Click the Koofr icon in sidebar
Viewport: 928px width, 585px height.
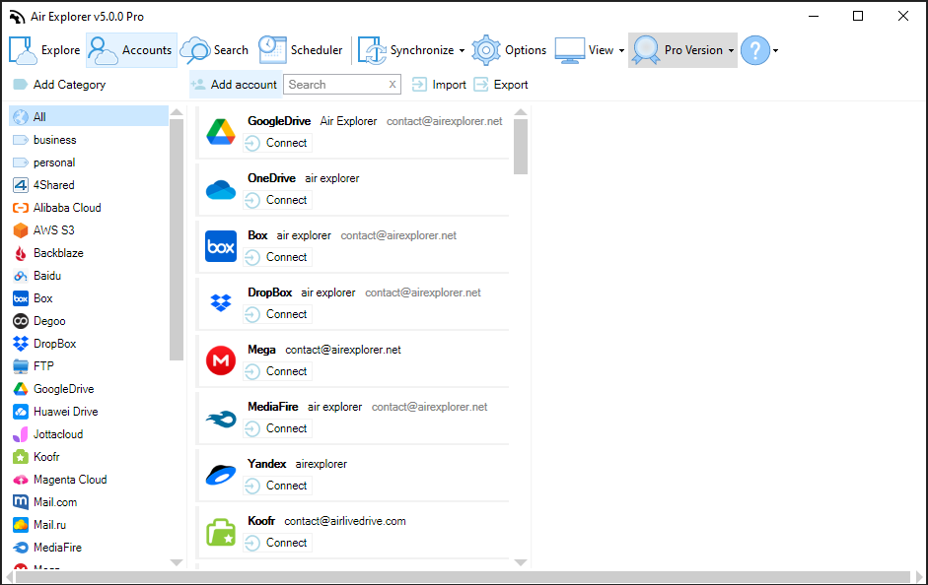pyautogui.click(x=21, y=457)
